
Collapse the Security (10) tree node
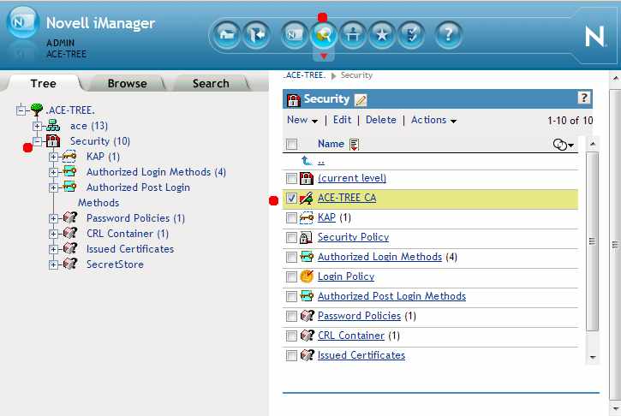pos(37,141)
